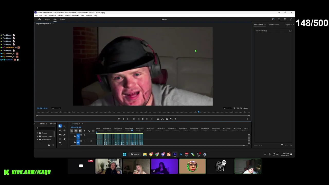Open the Clip menu
Screen dimensions: 329x185
tap(45, 15)
